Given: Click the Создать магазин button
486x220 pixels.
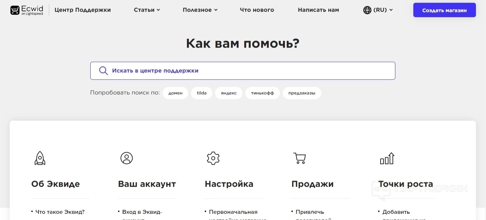Looking at the screenshot, I should click(445, 10).
